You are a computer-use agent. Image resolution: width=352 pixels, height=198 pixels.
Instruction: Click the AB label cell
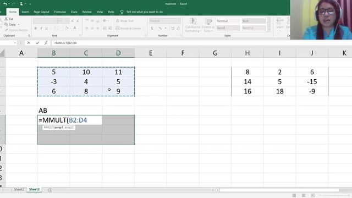pos(54,111)
